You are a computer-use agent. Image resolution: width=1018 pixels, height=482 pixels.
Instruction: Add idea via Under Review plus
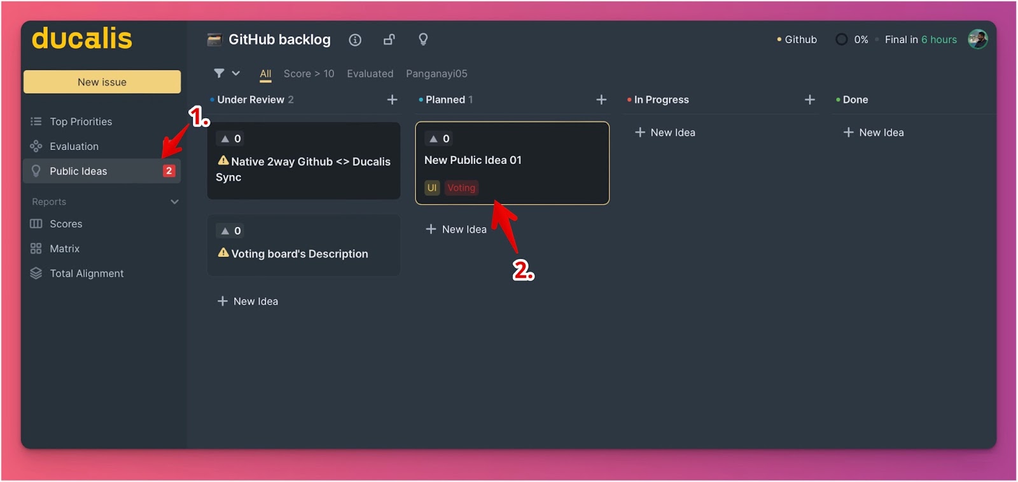392,100
